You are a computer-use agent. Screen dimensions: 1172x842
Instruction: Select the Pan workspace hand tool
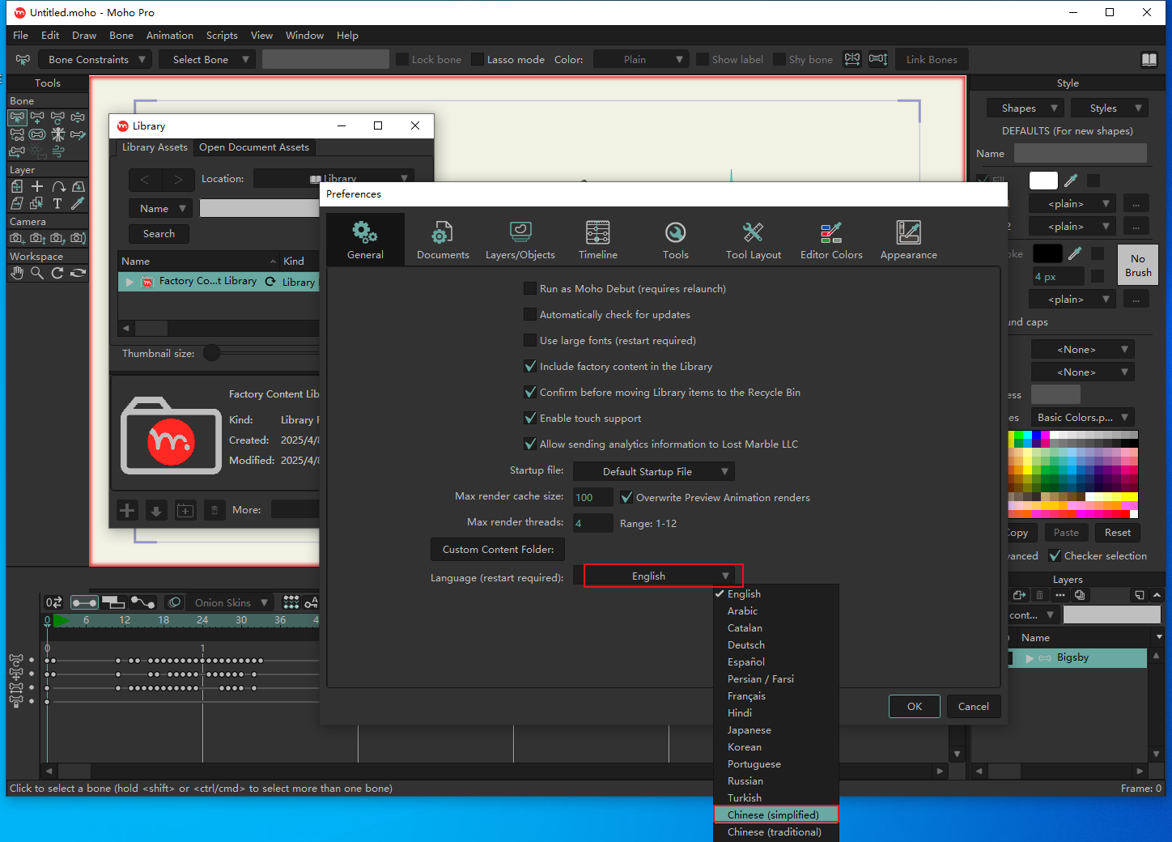17,274
